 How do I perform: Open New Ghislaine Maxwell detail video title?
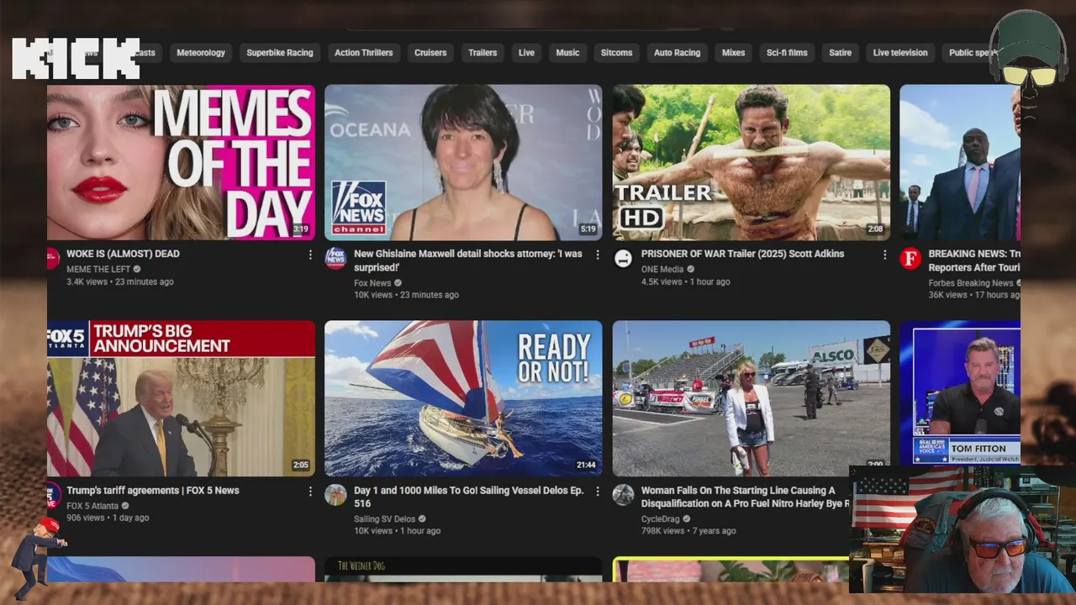(468, 260)
